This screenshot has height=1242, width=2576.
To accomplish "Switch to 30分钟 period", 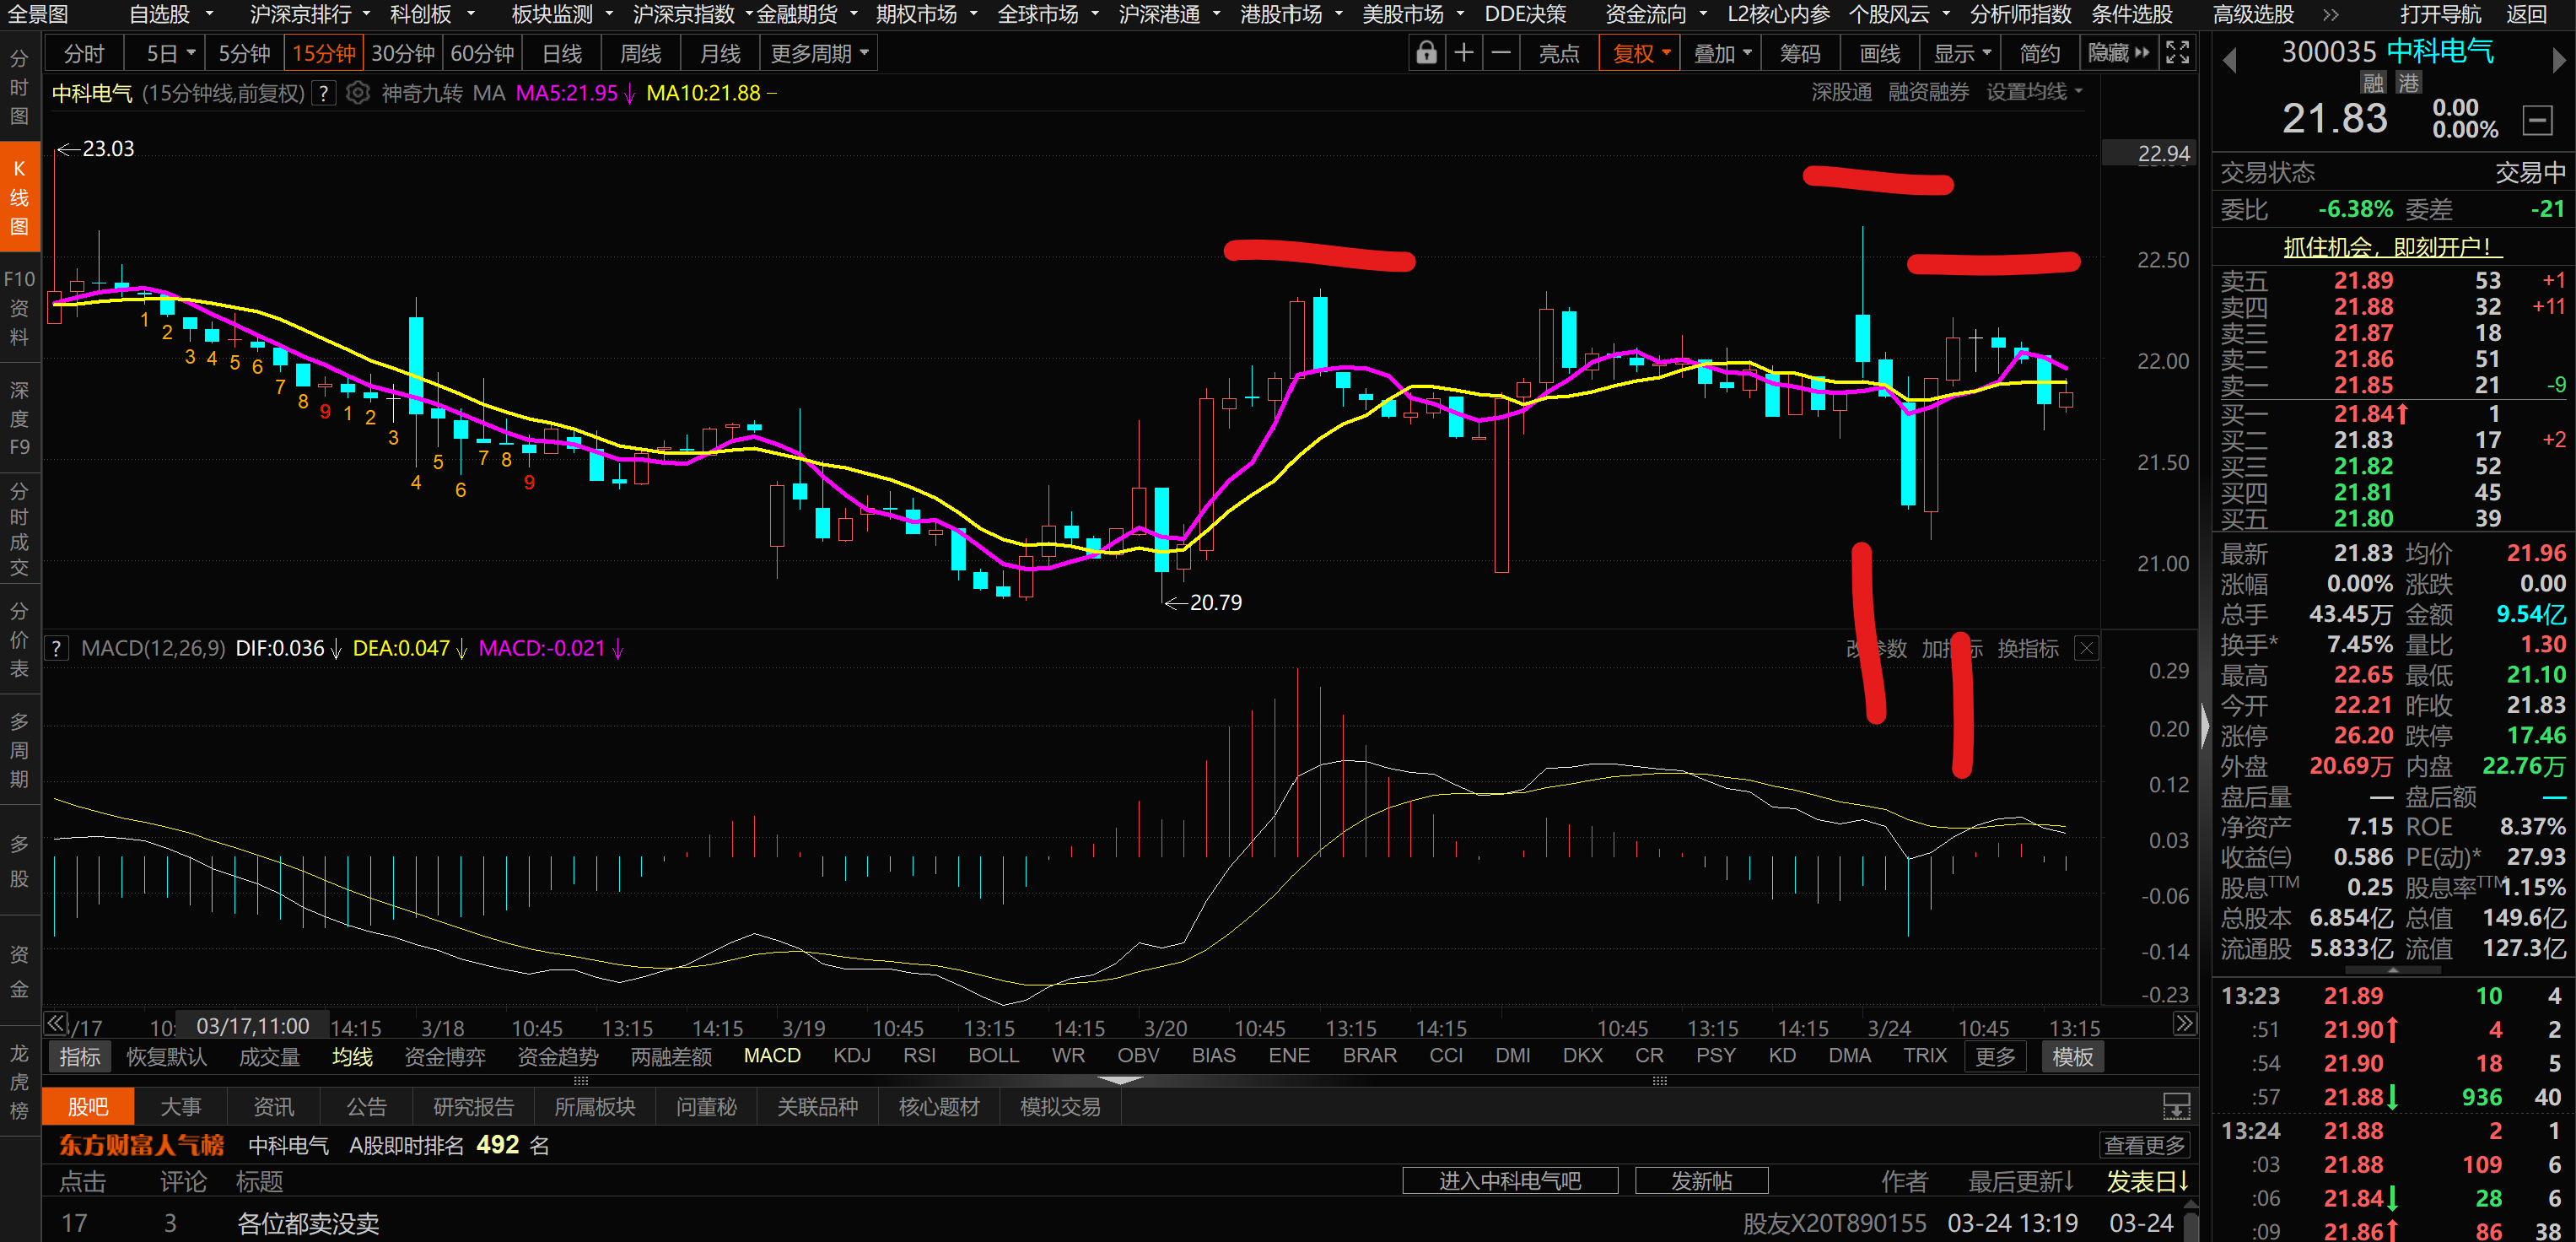I will (402, 54).
